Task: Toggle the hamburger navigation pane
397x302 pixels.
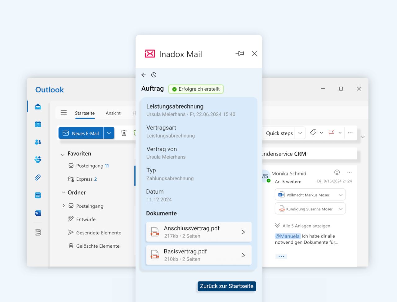Action: coord(64,113)
